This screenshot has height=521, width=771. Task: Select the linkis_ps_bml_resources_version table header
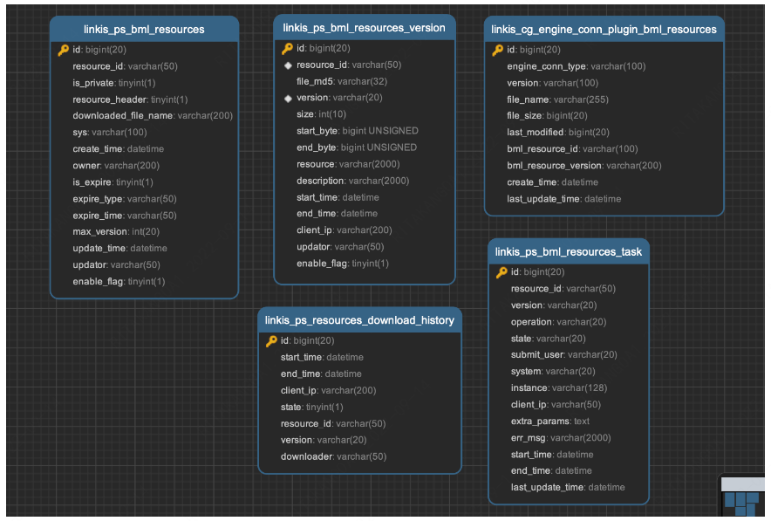(365, 28)
